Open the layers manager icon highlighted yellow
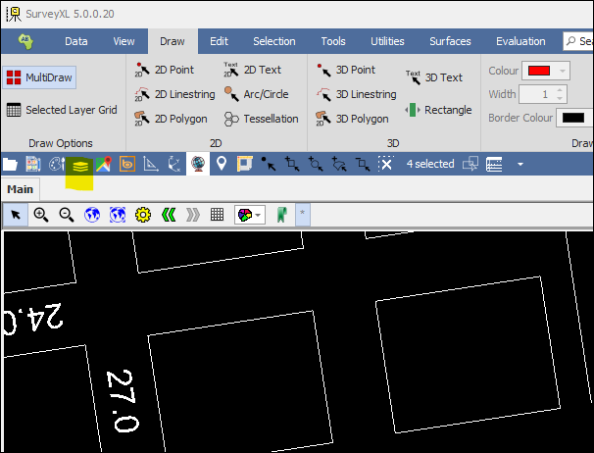This screenshot has height=453, width=594. click(x=79, y=166)
